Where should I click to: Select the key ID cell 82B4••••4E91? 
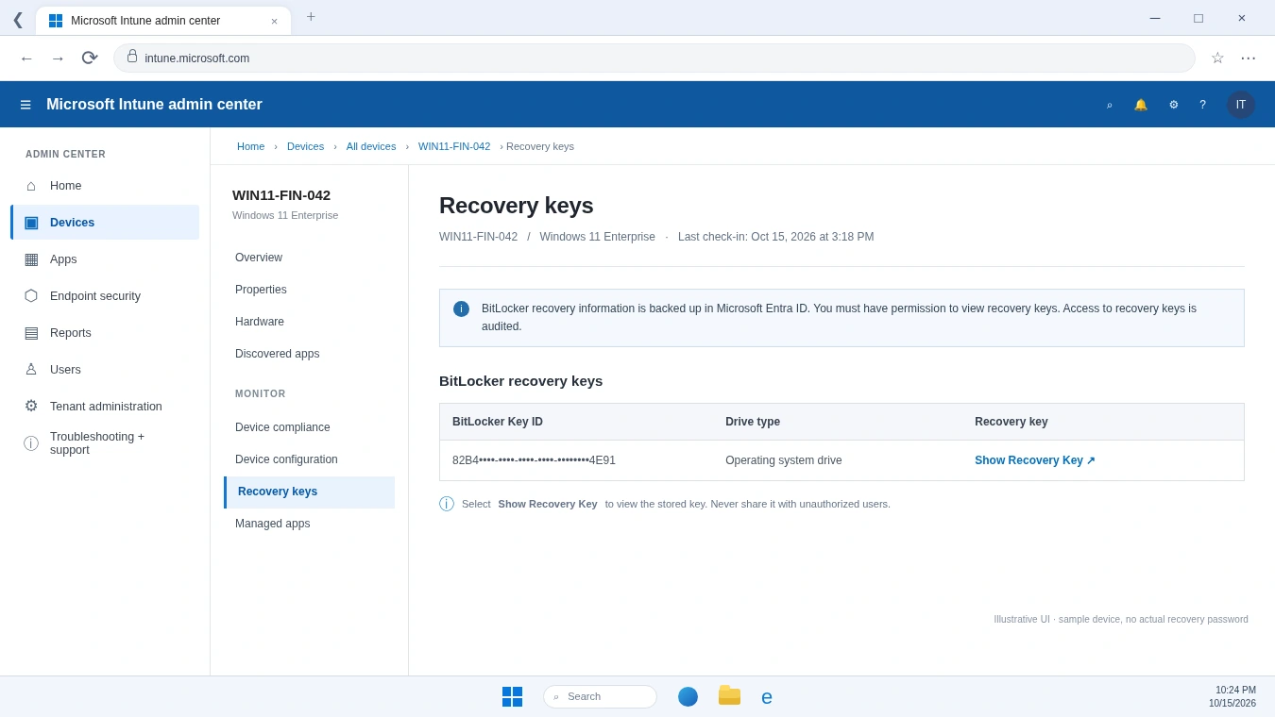[x=534, y=460]
